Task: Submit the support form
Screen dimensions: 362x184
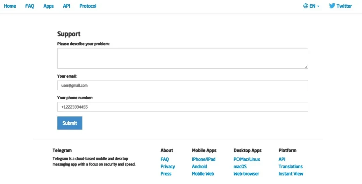Action: pos(70,123)
